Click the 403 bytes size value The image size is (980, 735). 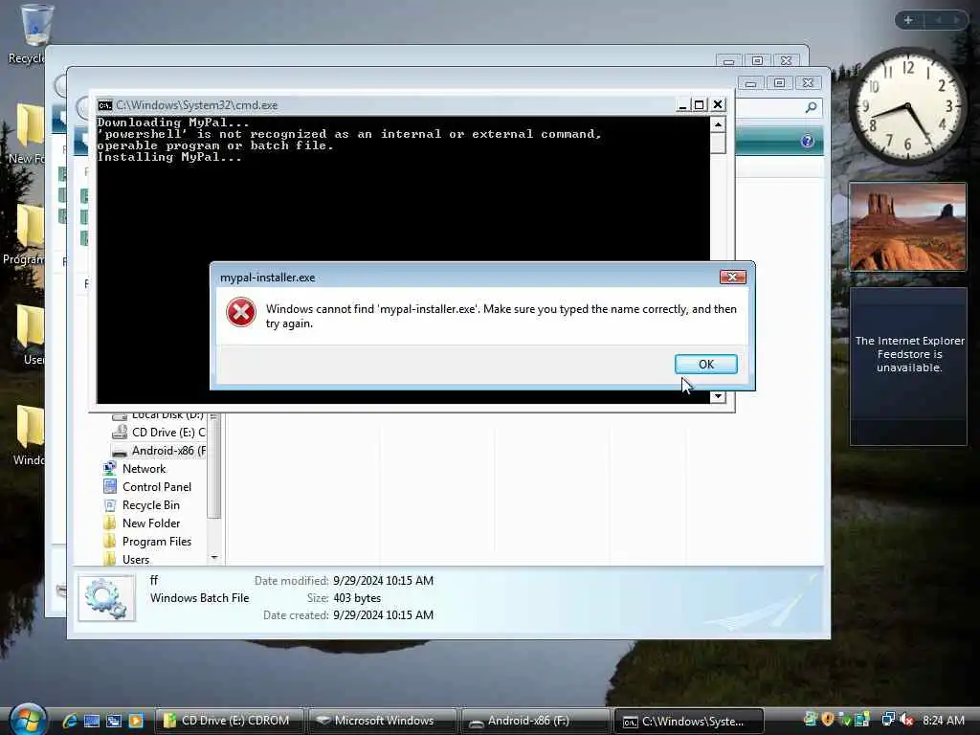(x=357, y=598)
